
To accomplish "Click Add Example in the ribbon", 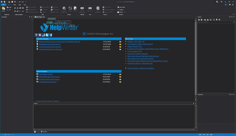I will [x=45, y=7].
